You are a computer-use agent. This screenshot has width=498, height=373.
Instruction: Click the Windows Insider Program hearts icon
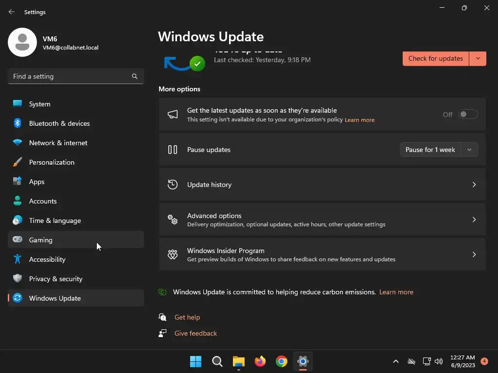pos(173,254)
